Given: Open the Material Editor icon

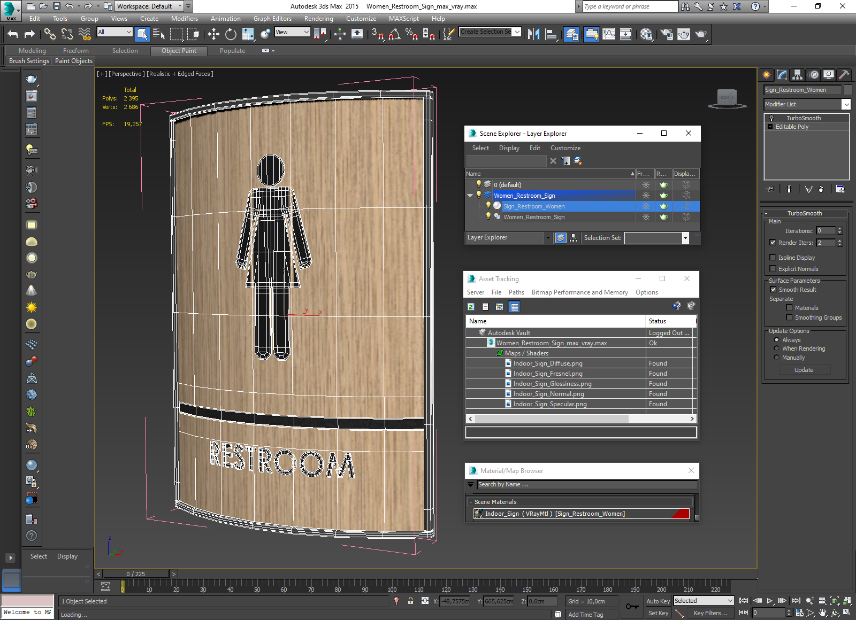Looking at the screenshot, I should coord(646,34).
